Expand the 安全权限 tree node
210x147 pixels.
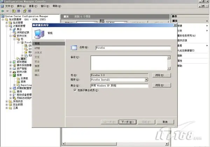click(x=7, y=105)
